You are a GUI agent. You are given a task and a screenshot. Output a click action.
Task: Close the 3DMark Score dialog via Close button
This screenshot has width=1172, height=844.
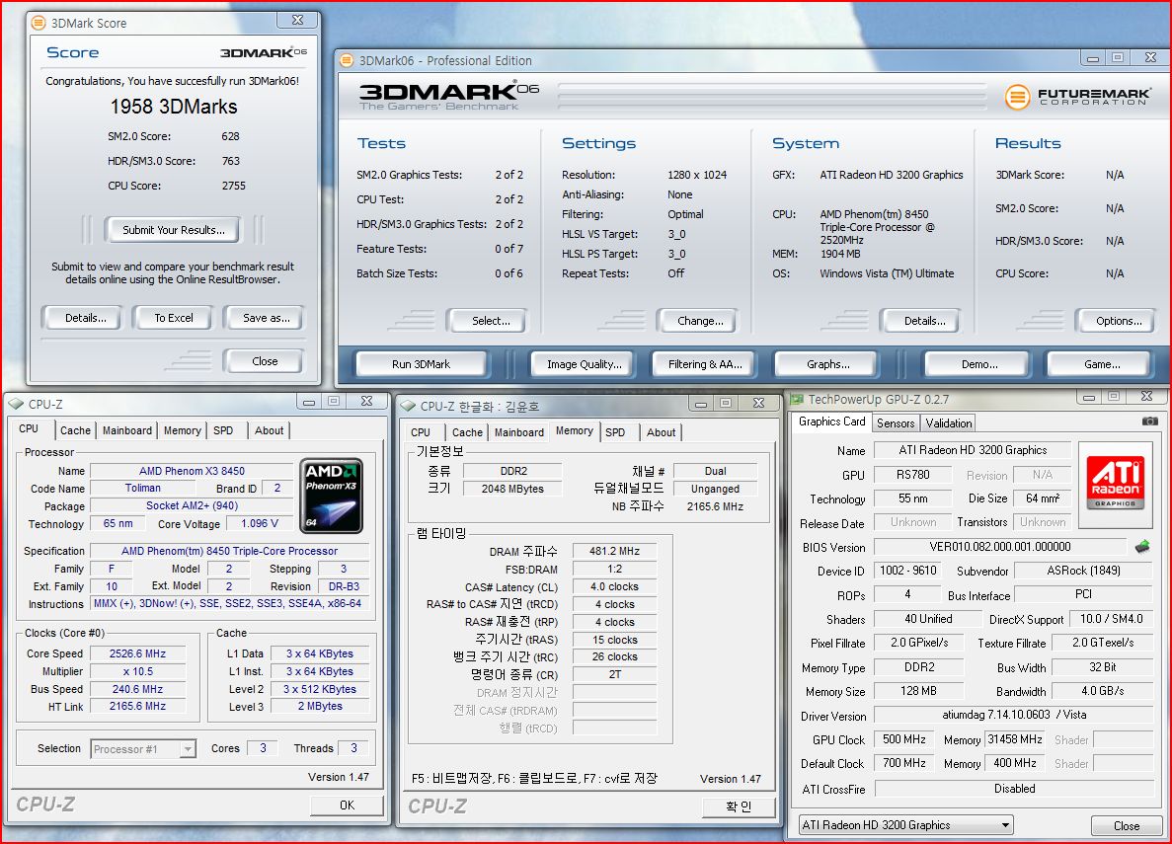coord(265,361)
